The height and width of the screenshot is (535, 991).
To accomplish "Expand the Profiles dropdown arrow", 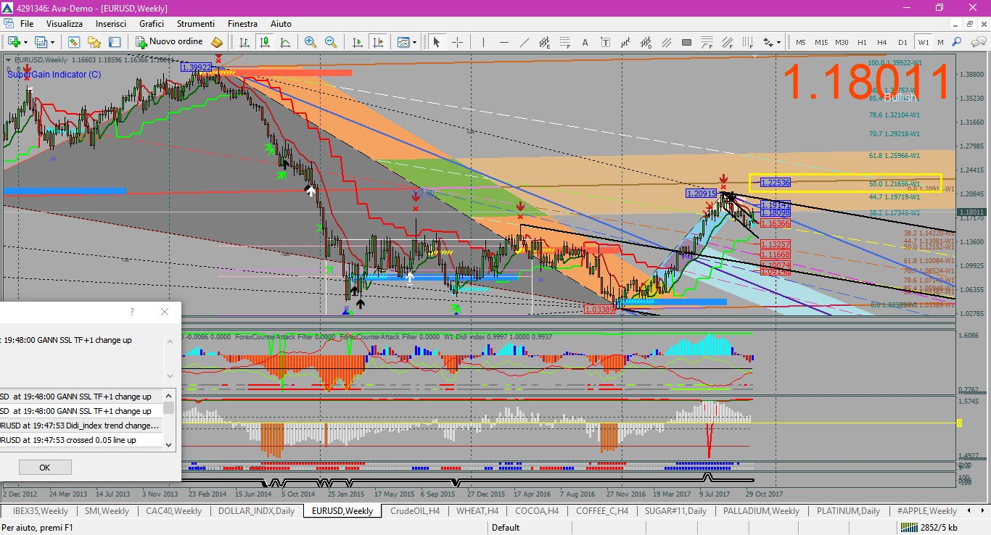I will coord(52,42).
